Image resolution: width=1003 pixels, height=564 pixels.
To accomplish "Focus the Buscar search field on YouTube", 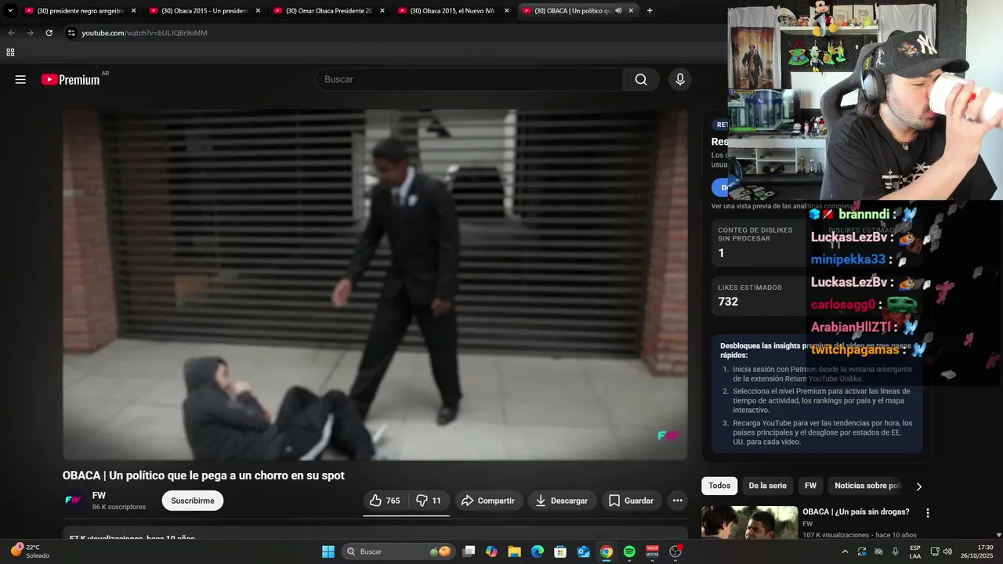I will [x=469, y=79].
